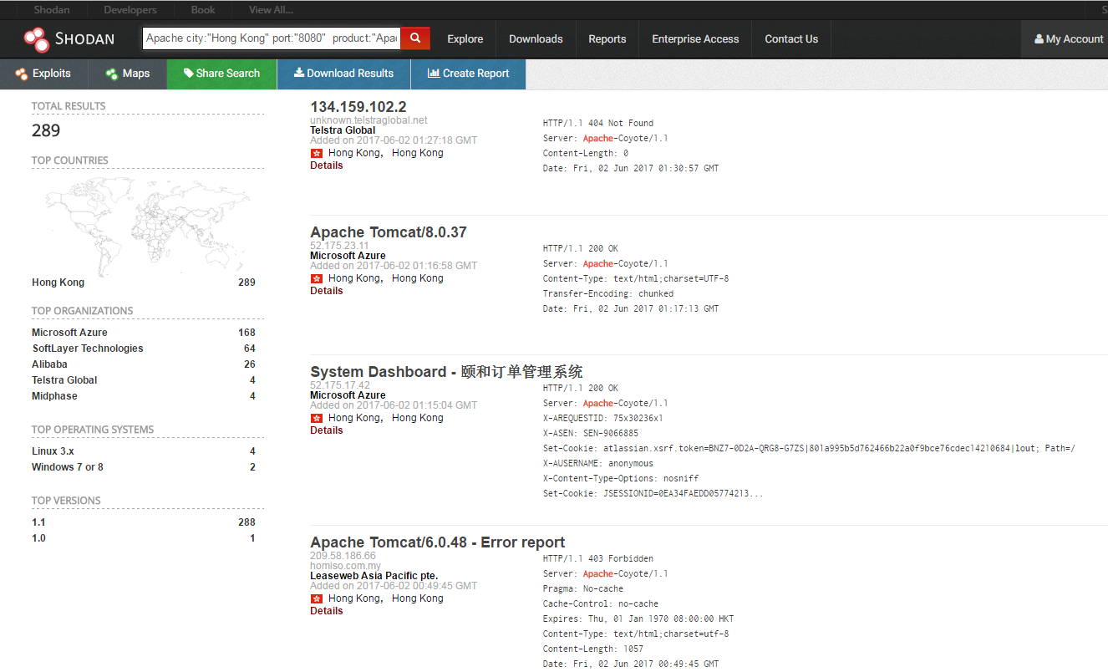Click the top bar Book link
The image size is (1108, 672).
(203, 10)
